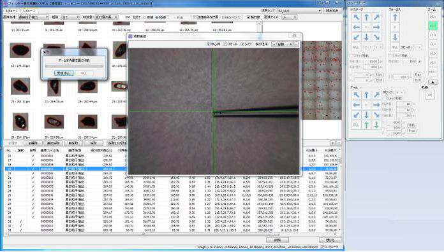The image size is (444, 252).
Task: Set zoom to x2.0 in controller
Action: [433, 35]
